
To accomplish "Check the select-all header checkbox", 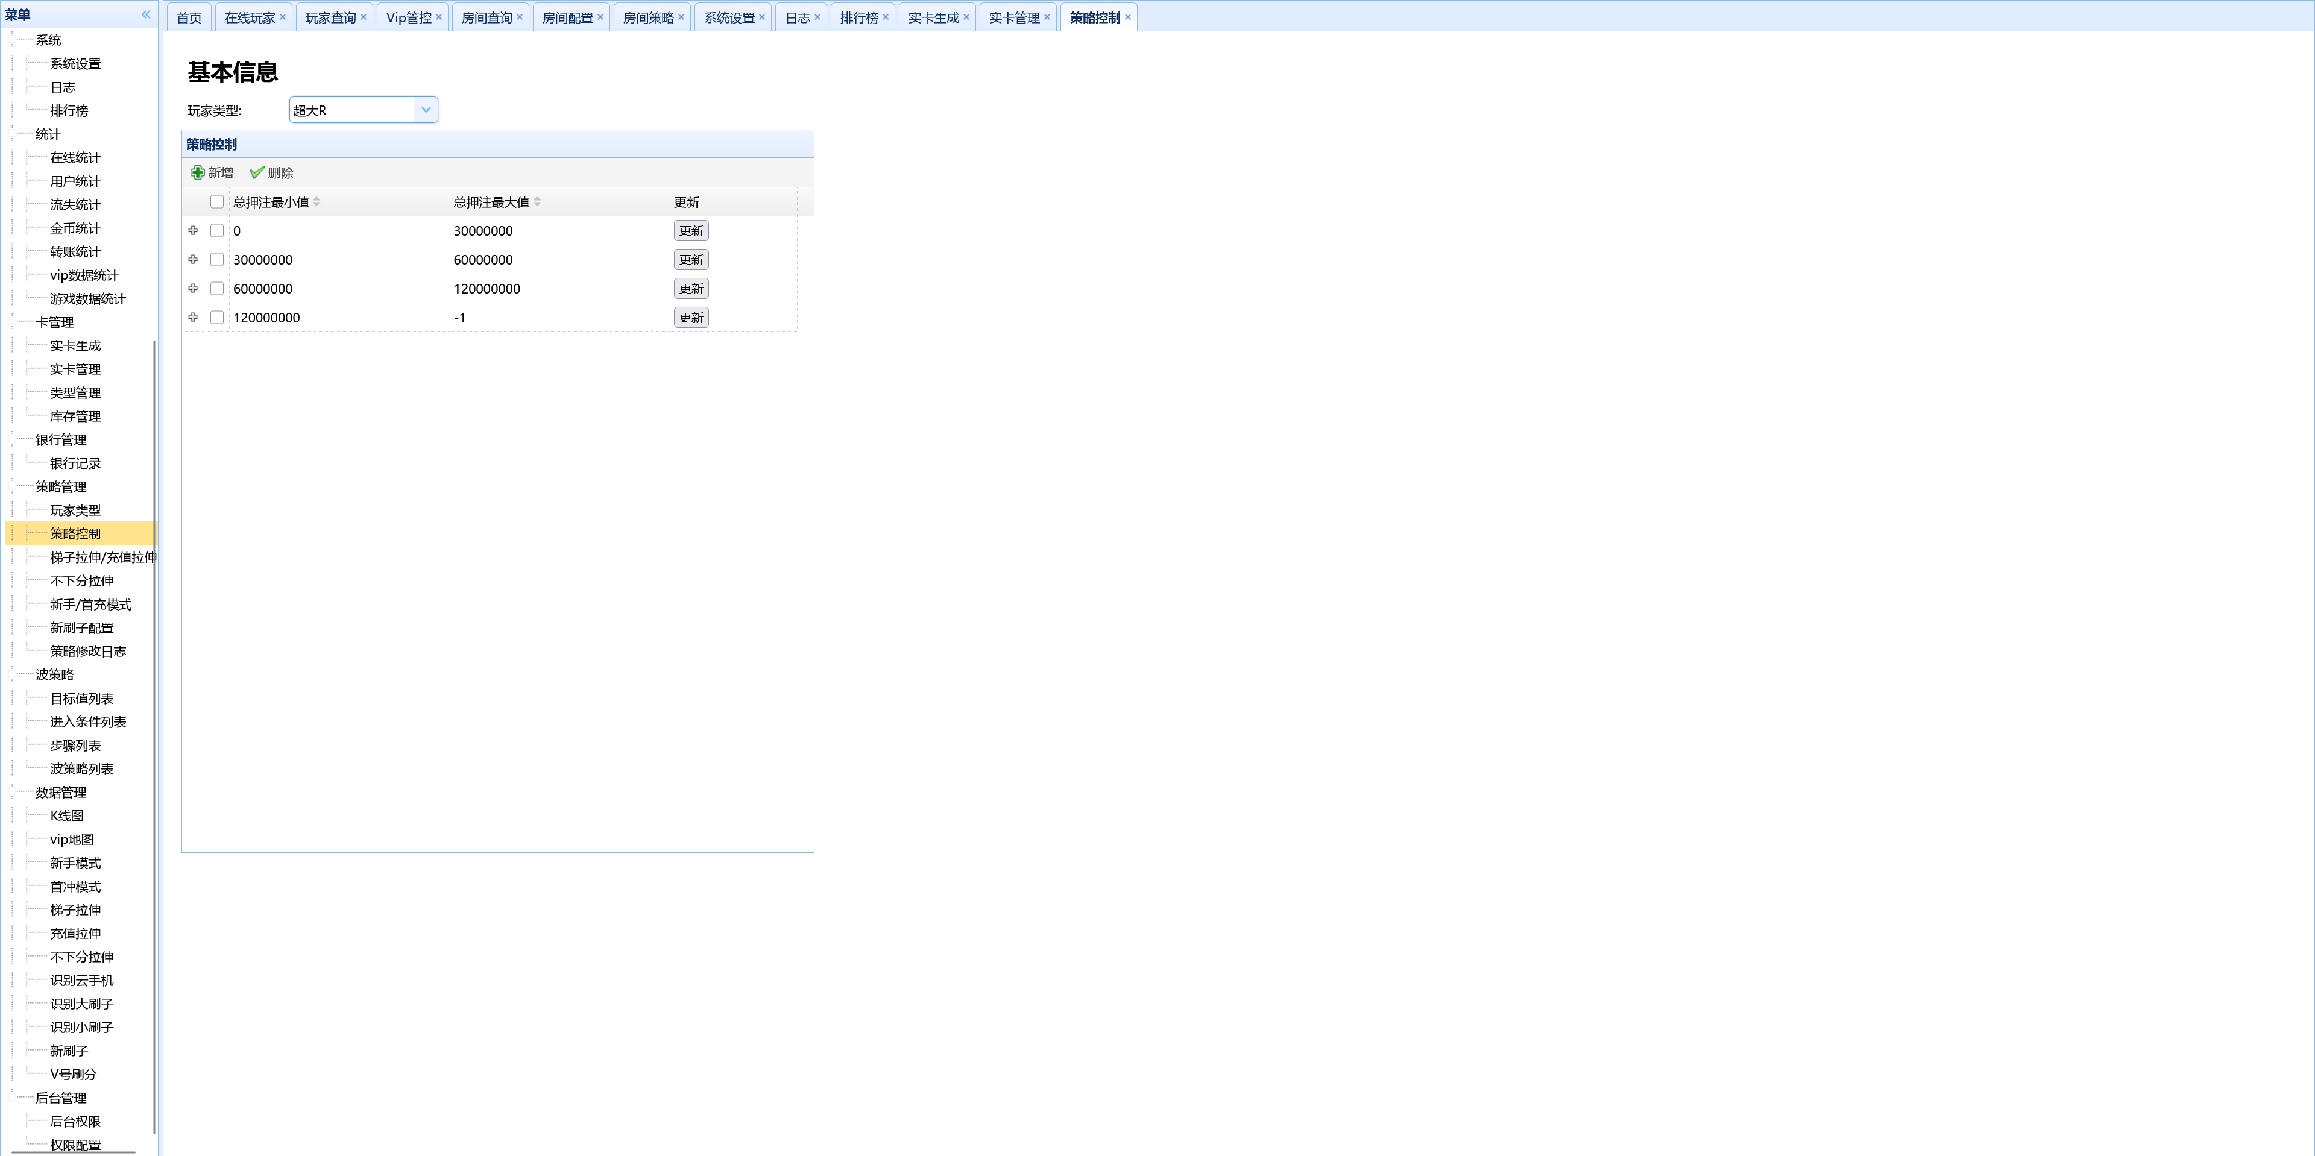I will pyautogui.click(x=216, y=202).
